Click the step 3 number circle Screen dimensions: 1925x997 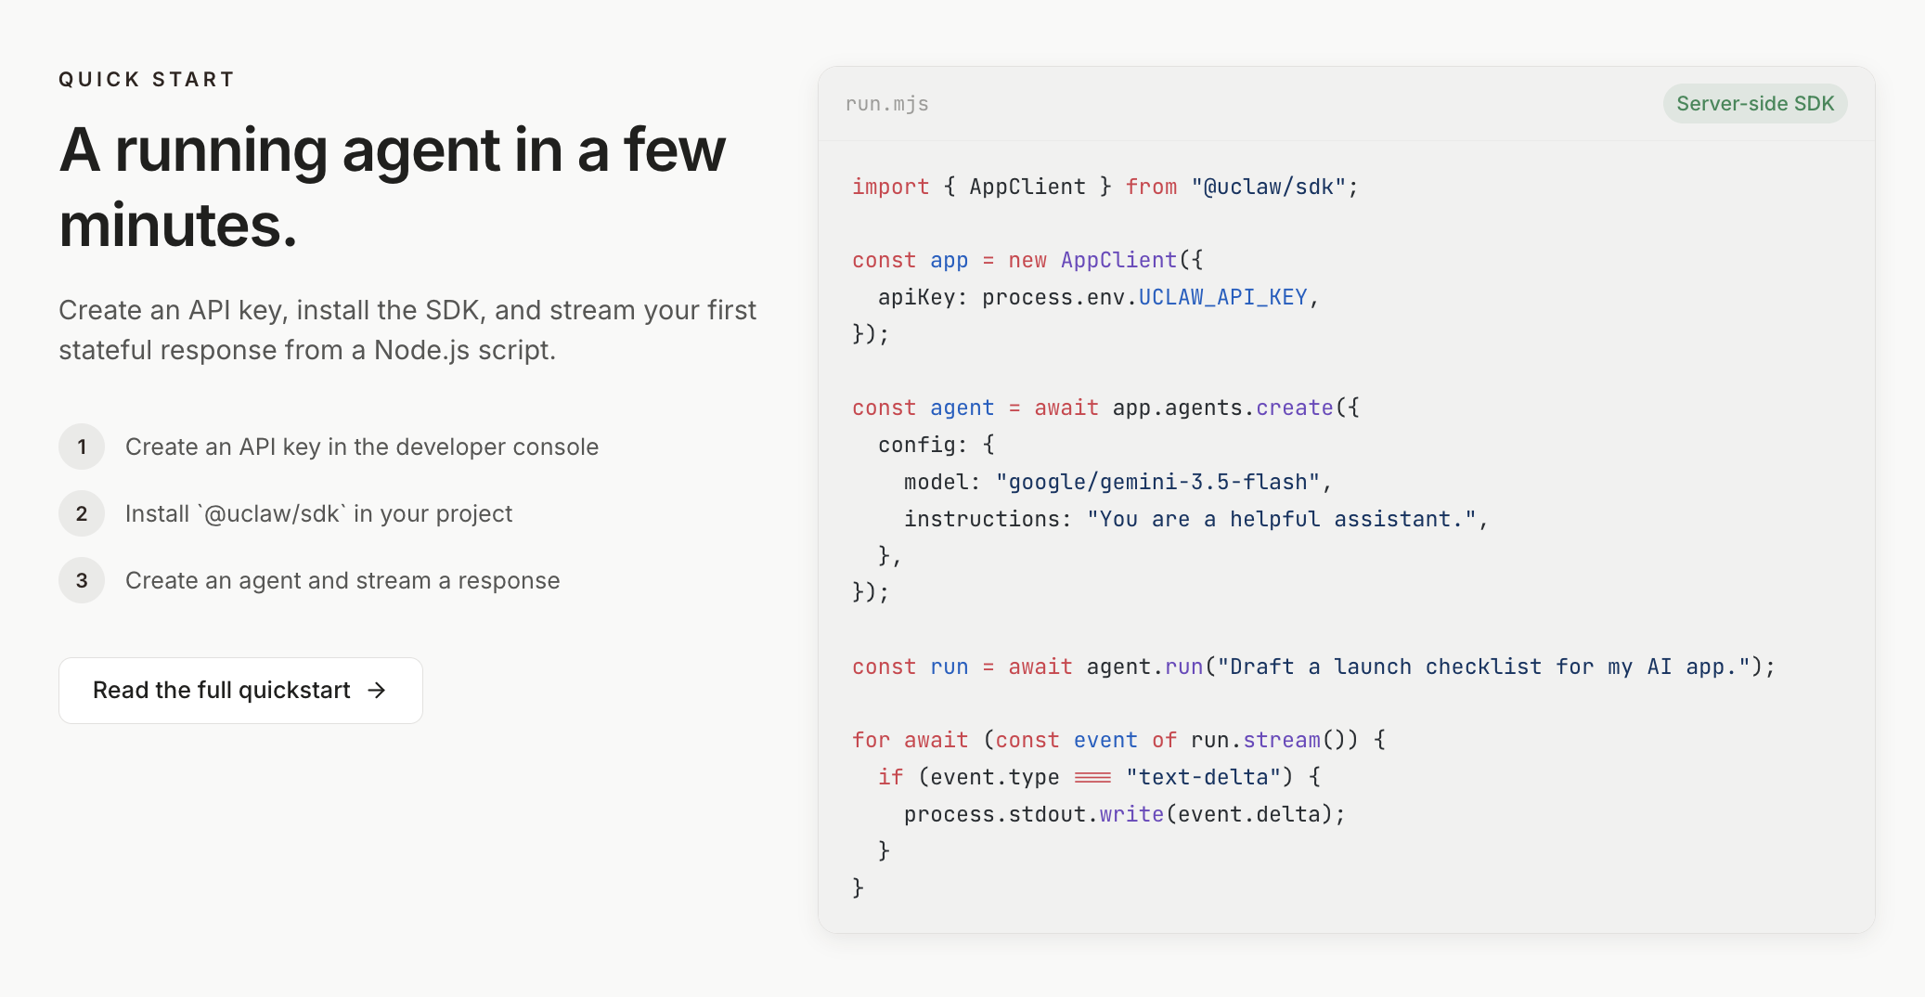click(x=82, y=581)
